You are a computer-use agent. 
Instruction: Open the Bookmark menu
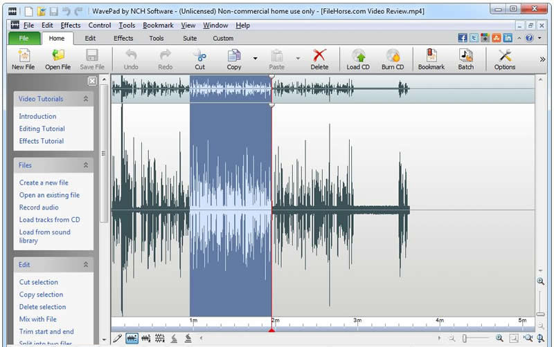pyautogui.click(x=158, y=26)
